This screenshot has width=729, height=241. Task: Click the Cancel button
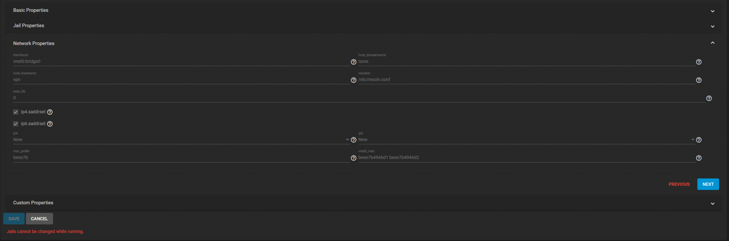coord(39,219)
